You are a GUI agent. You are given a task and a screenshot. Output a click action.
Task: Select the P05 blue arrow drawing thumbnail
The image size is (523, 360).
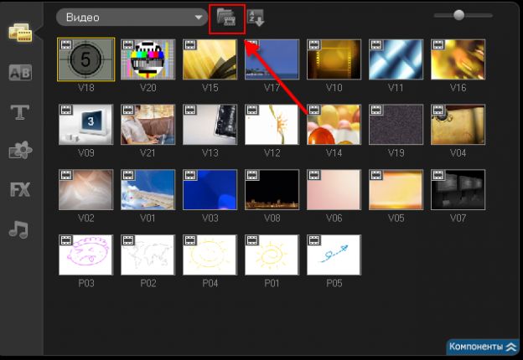tap(334, 255)
